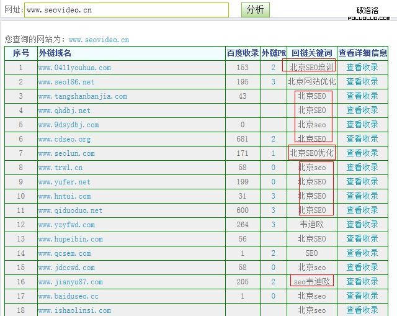The image size is (397, 316).
Task: Click the 北京SEO培训 keyword cell
Action: click(311, 68)
